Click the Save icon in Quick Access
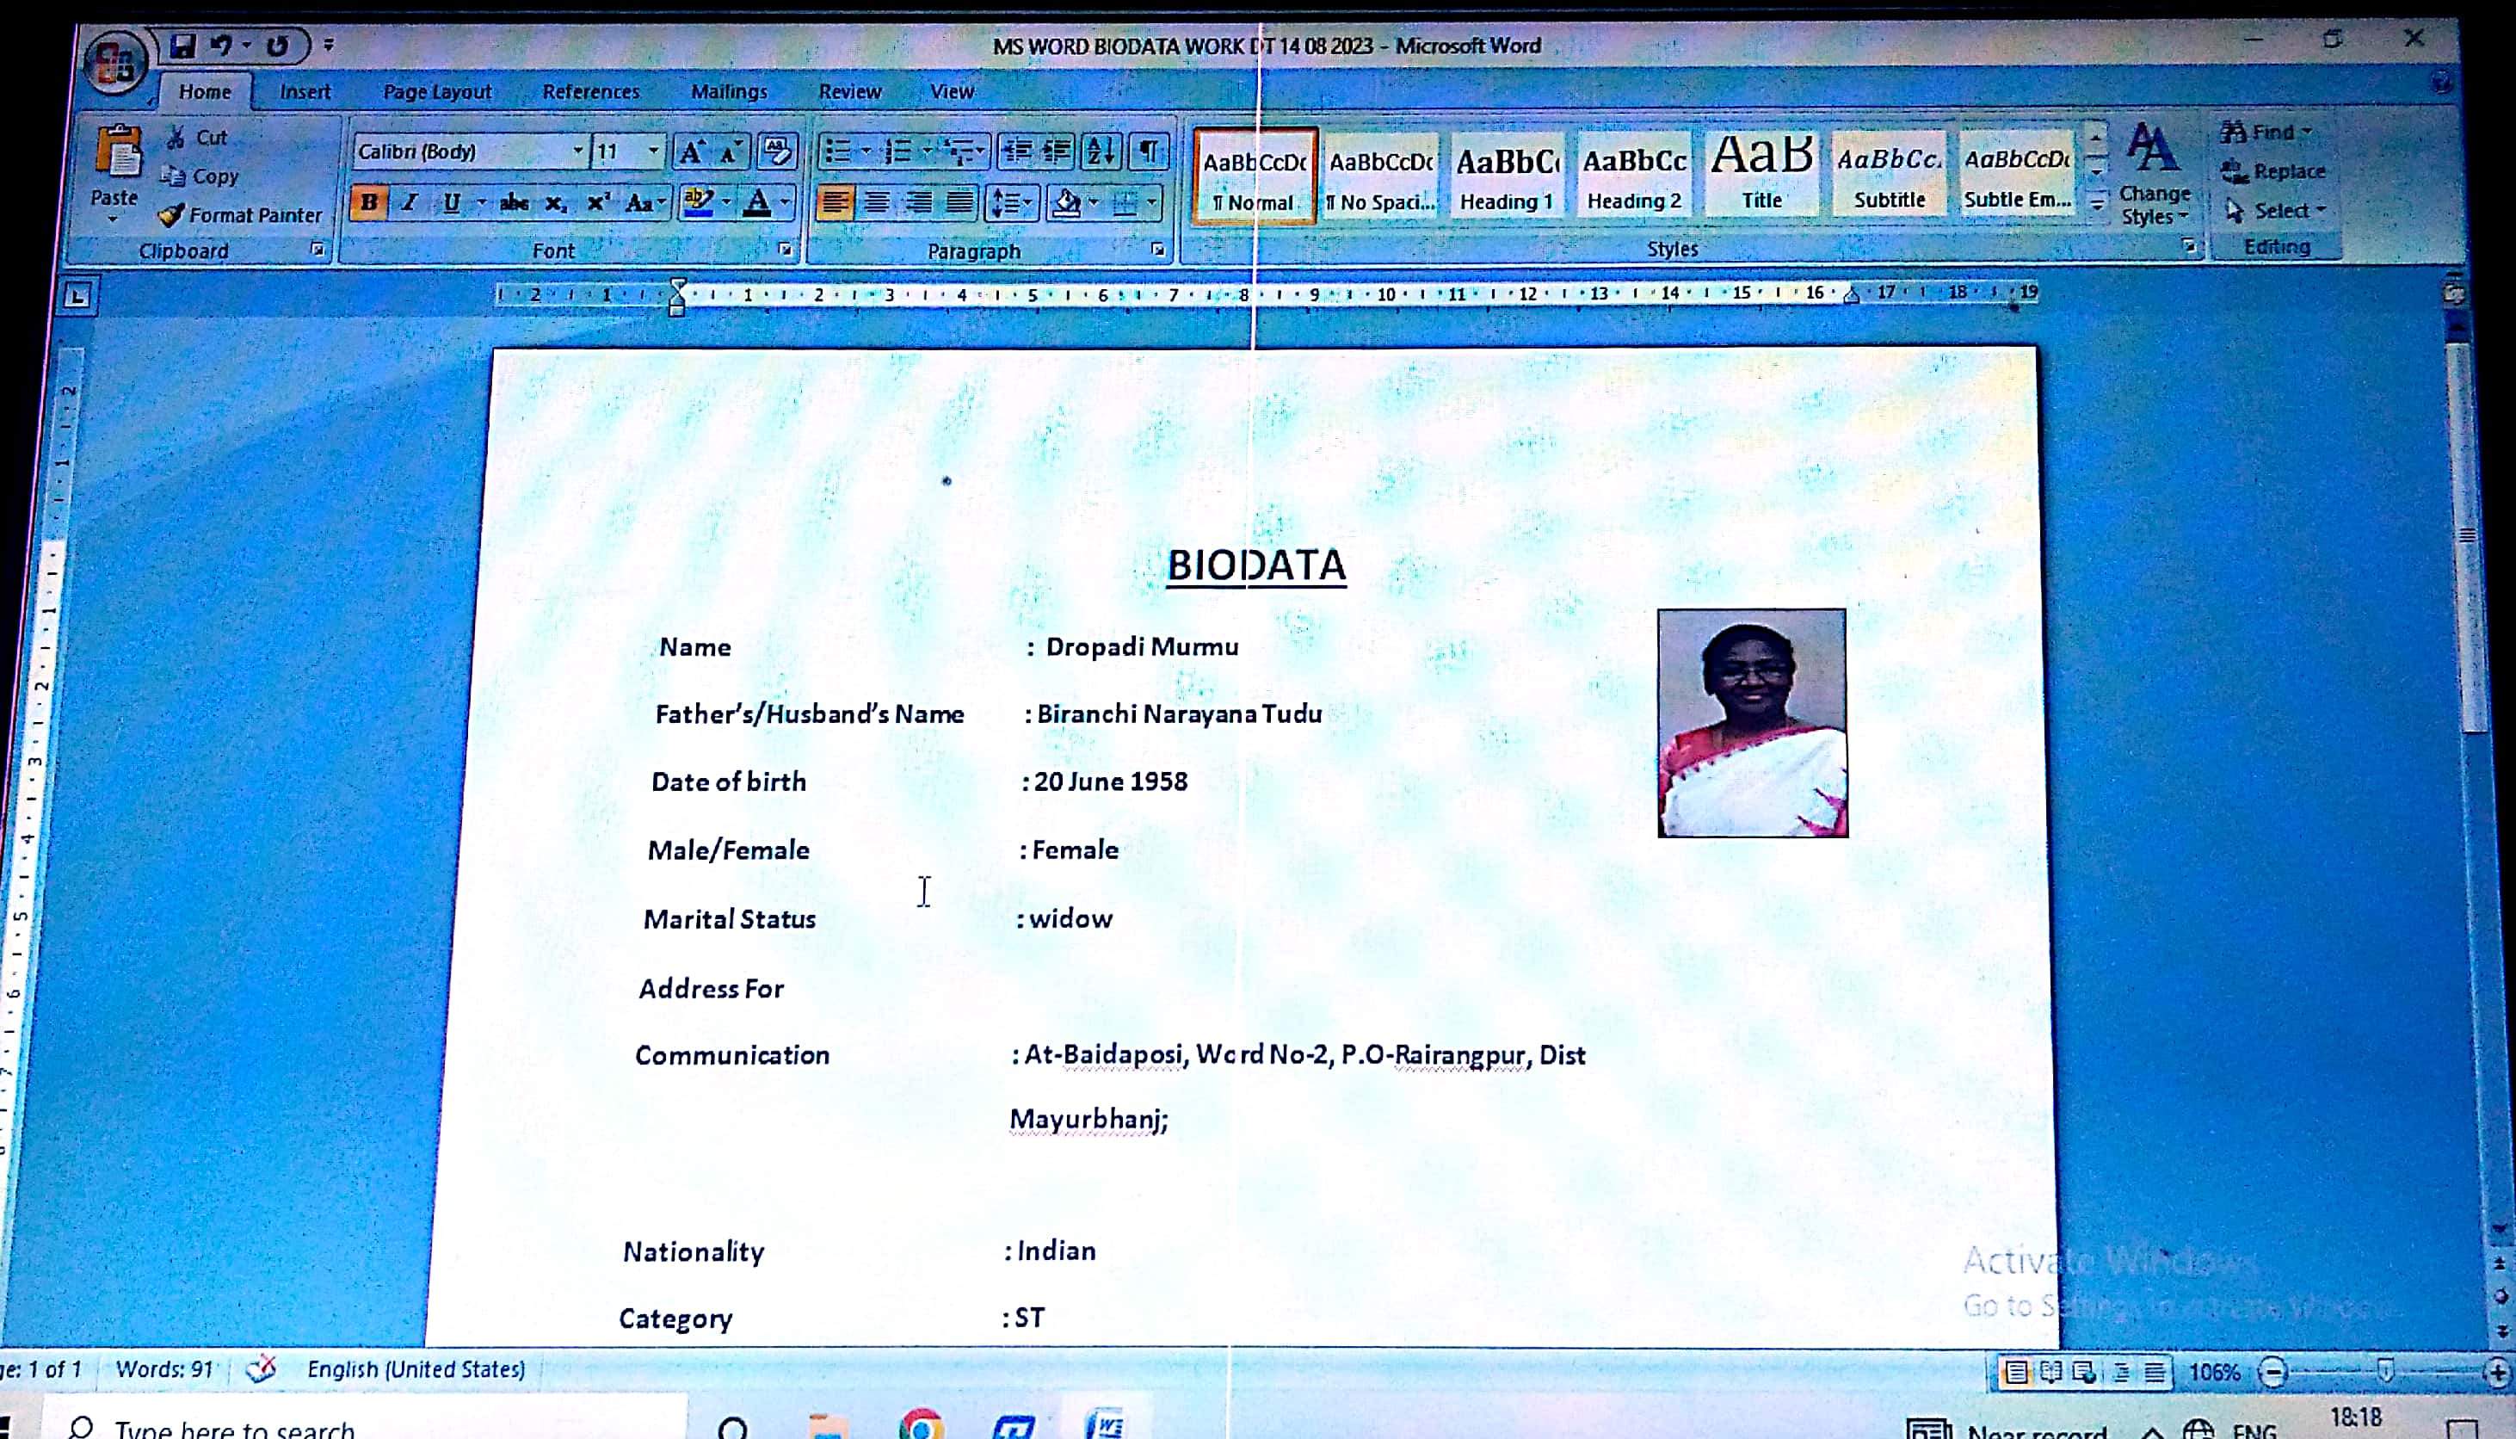This screenshot has width=2516, height=1439. (x=182, y=46)
